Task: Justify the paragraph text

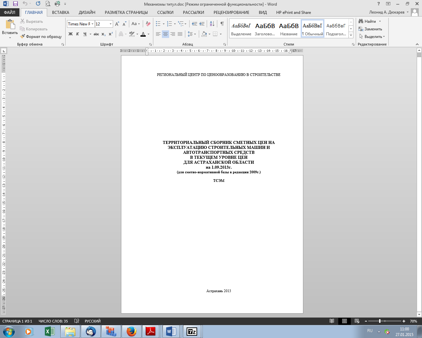Action: (180, 34)
